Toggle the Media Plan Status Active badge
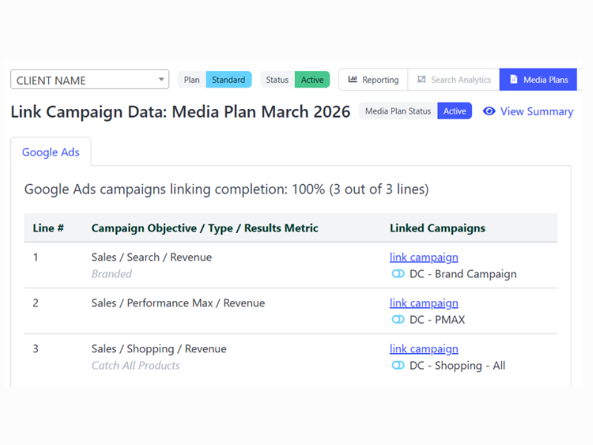The image size is (593, 445). tap(454, 111)
